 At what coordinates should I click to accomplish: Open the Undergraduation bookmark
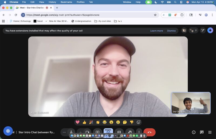[81, 21]
